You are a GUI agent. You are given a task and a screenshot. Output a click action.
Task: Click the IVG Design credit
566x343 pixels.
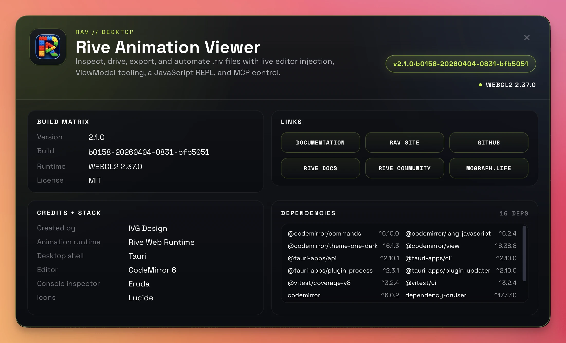point(148,228)
